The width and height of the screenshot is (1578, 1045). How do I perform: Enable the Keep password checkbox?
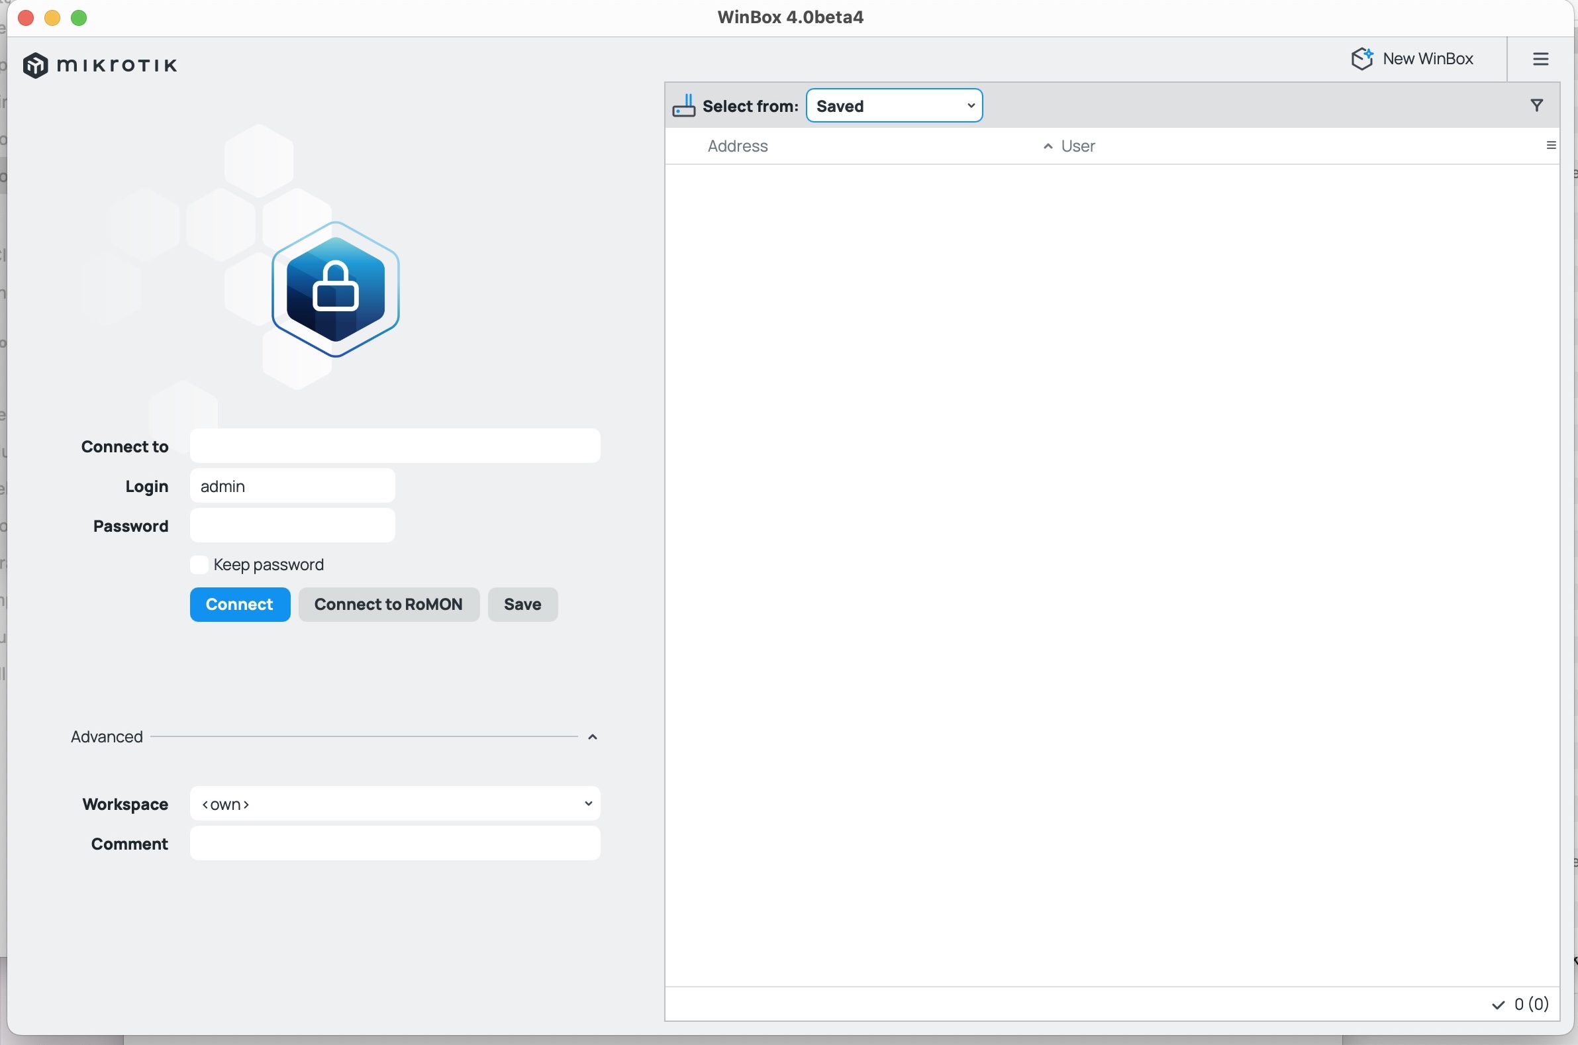(199, 564)
